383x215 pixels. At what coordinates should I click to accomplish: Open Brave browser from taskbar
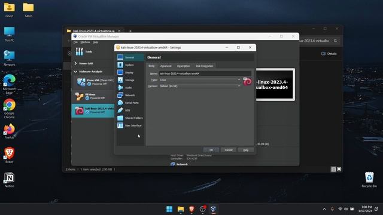coord(191,209)
